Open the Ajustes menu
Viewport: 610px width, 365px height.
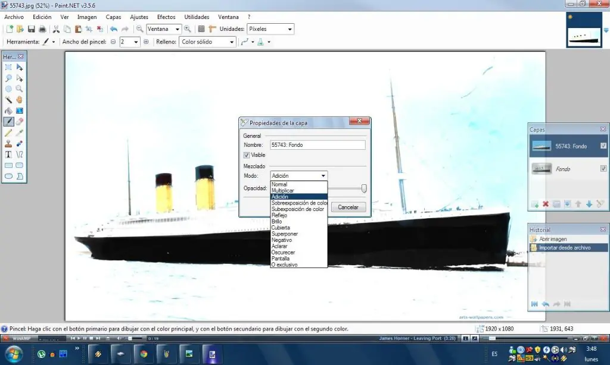tap(139, 17)
